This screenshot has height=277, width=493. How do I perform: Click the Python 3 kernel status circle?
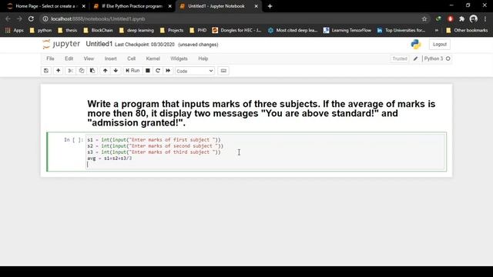[448, 58]
